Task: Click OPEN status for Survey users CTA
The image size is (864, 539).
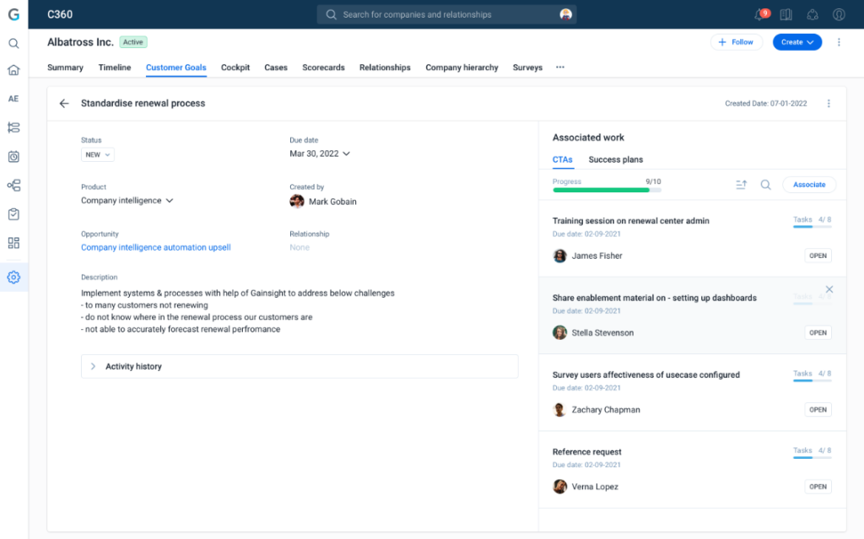Action: [x=818, y=410]
